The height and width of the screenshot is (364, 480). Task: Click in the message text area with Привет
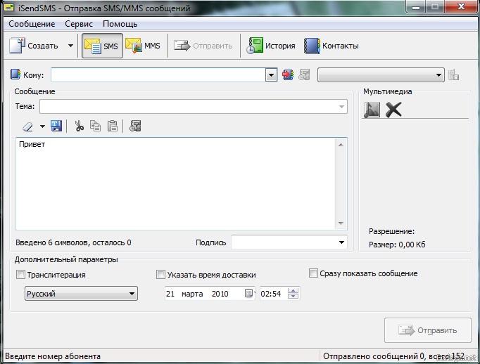pos(176,183)
